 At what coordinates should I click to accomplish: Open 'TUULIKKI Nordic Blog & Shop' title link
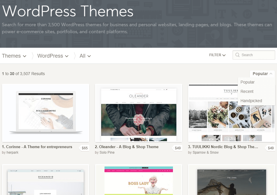223,147
